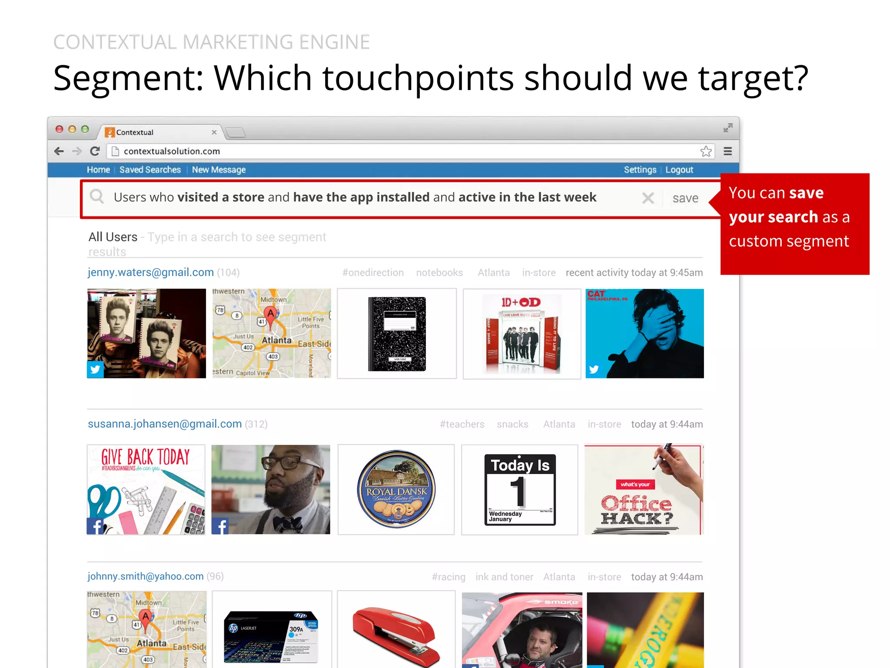Open the composition notebook product thumbnail
Image resolution: width=890 pixels, height=668 pixels.
coord(397,334)
